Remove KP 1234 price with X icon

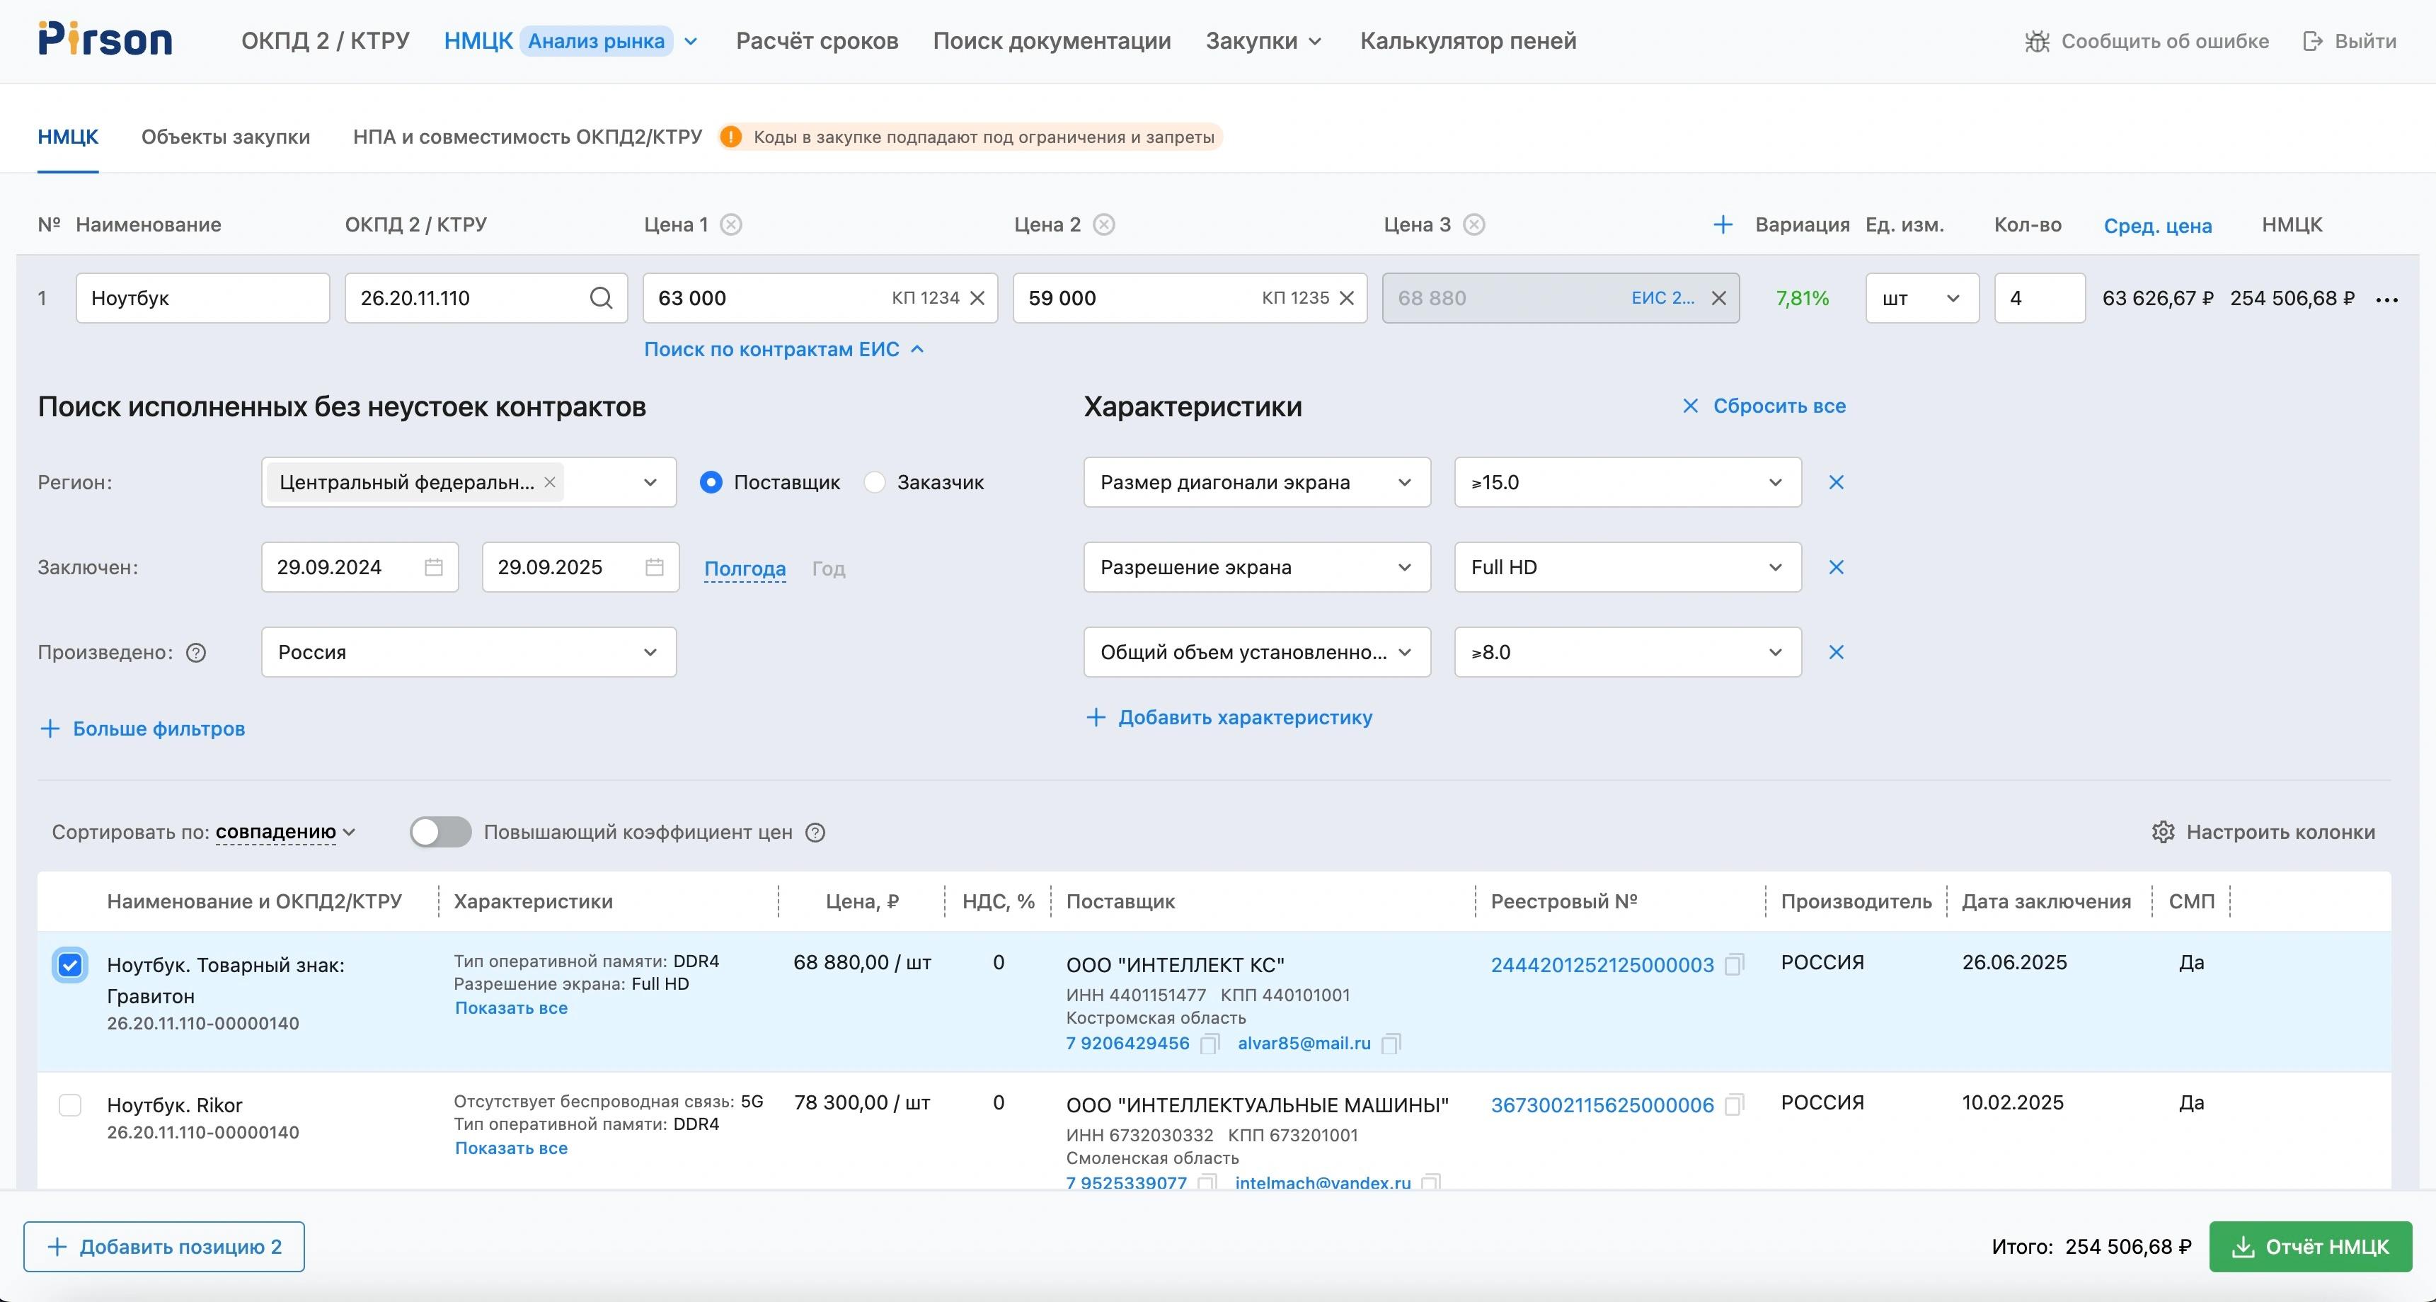[978, 298]
